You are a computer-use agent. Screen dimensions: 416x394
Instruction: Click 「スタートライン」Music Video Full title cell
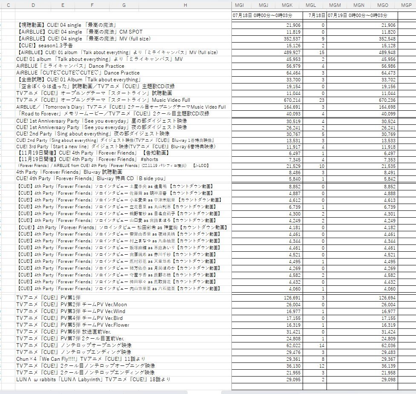coord(103,100)
